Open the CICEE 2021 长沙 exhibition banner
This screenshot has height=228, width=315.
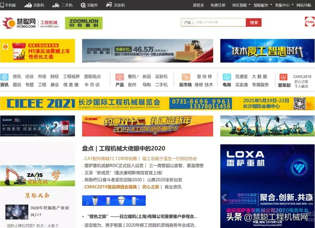[157, 104]
